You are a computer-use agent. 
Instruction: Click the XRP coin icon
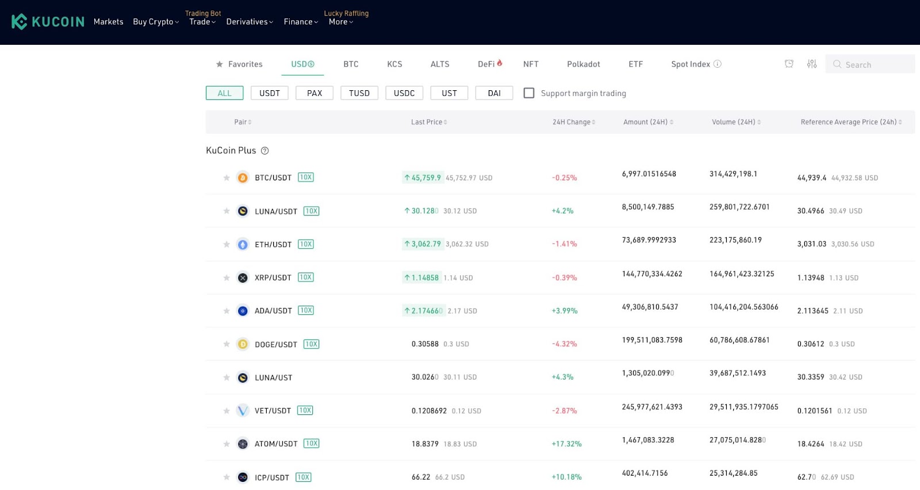pos(243,277)
